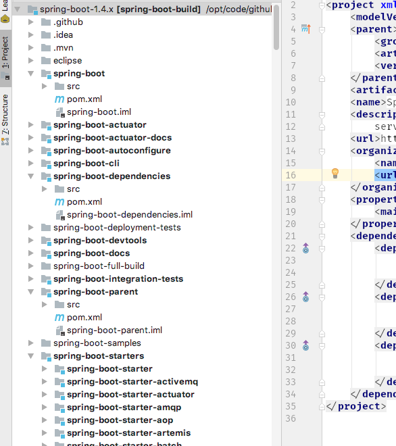Collapse the spring-boot-parent module arrow
The width and height of the screenshot is (396, 446).
tap(30, 291)
